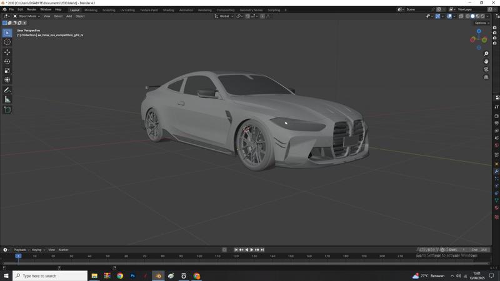Switch to material preview shading
The height and width of the screenshot is (281, 500).
click(477, 16)
